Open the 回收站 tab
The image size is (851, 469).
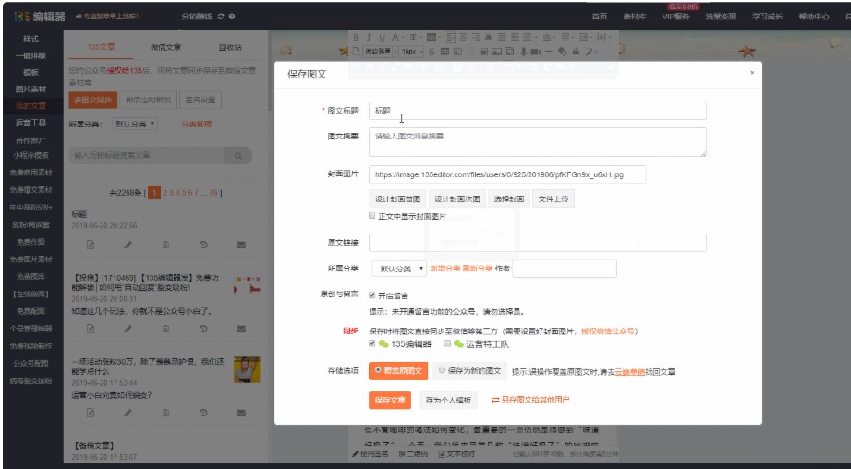pos(230,47)
